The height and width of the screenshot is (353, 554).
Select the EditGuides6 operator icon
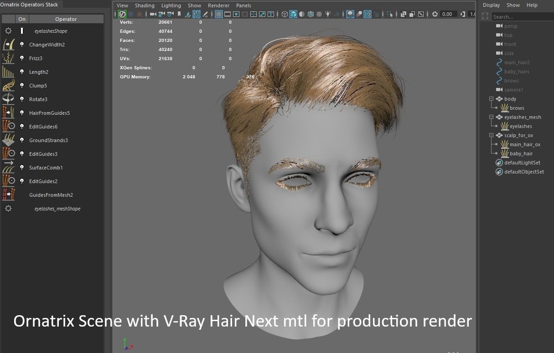[x=8, y=127]
